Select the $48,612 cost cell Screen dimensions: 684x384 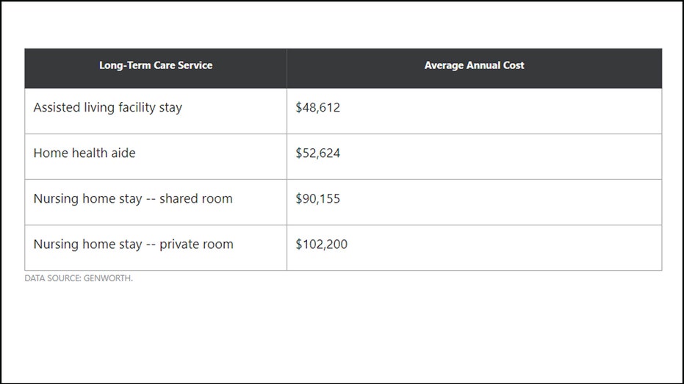(x=474, y=111)
